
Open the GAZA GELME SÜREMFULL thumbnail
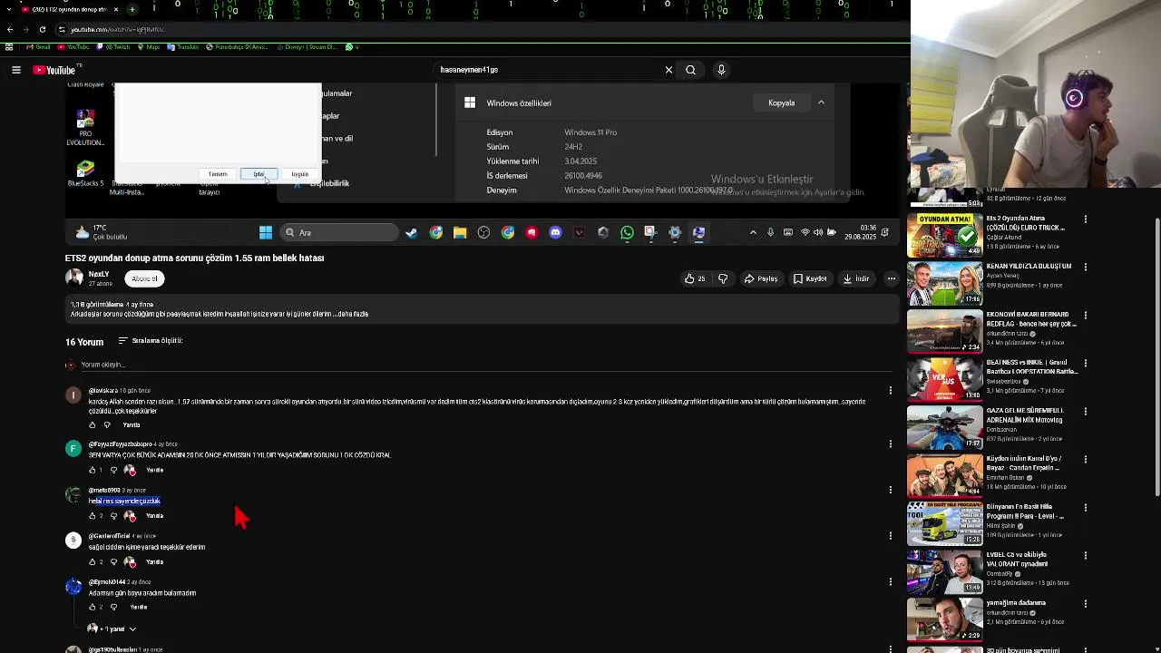[944, 427]
